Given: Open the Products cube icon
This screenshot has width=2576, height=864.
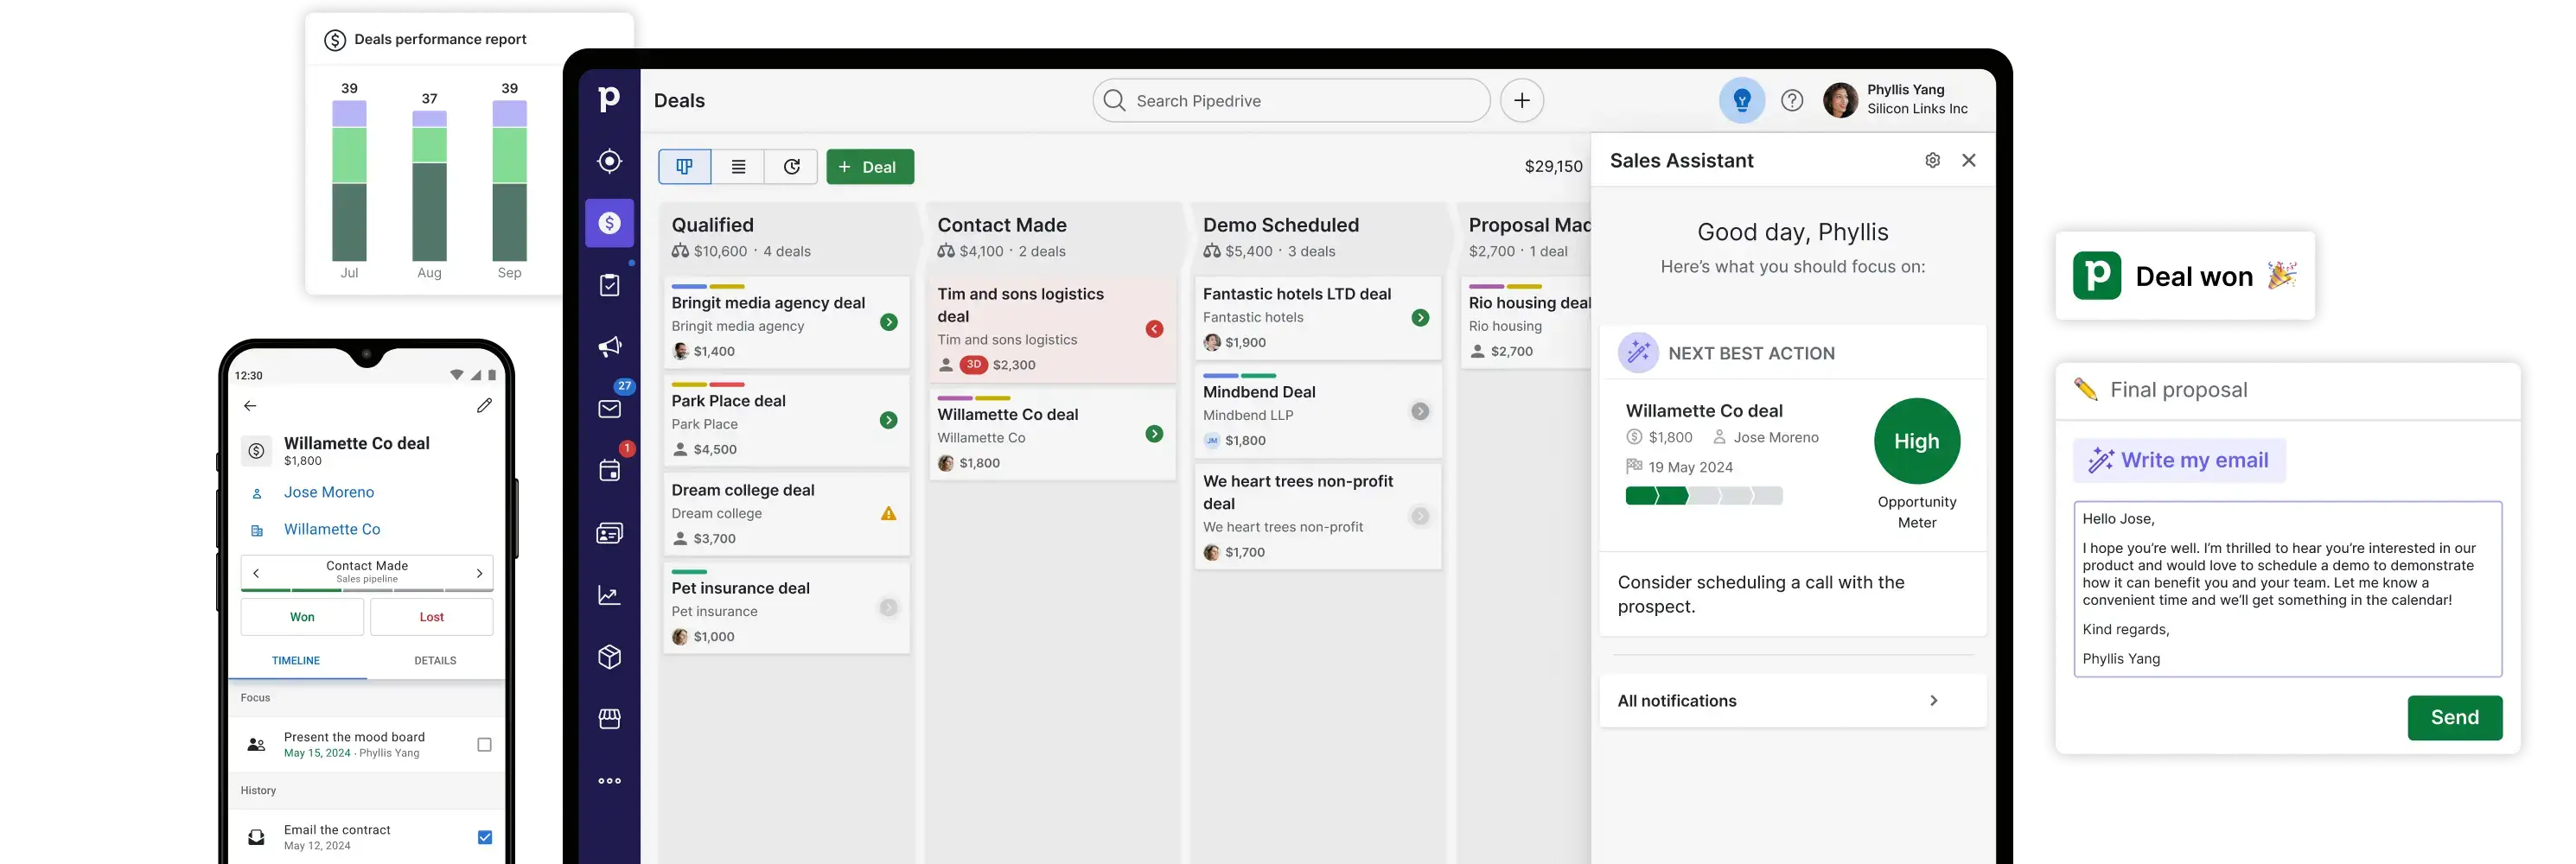Looking at the screenshot, I should (609, 656).
